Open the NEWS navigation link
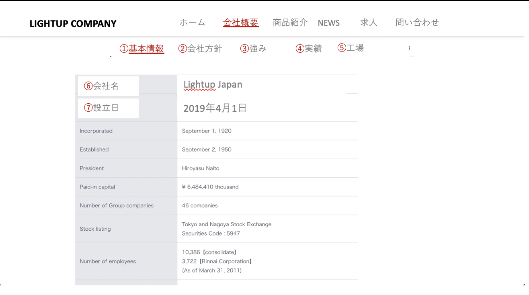The height and width of the screenshot is (295, 529). pos(328,23)
